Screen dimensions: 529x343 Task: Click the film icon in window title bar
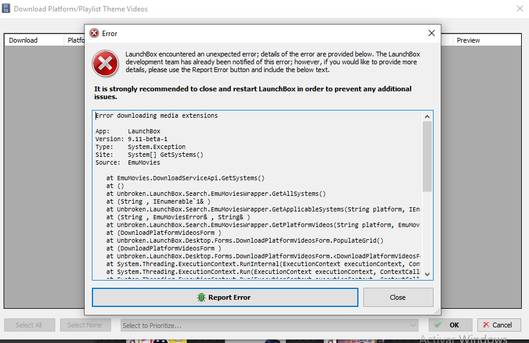6,8
